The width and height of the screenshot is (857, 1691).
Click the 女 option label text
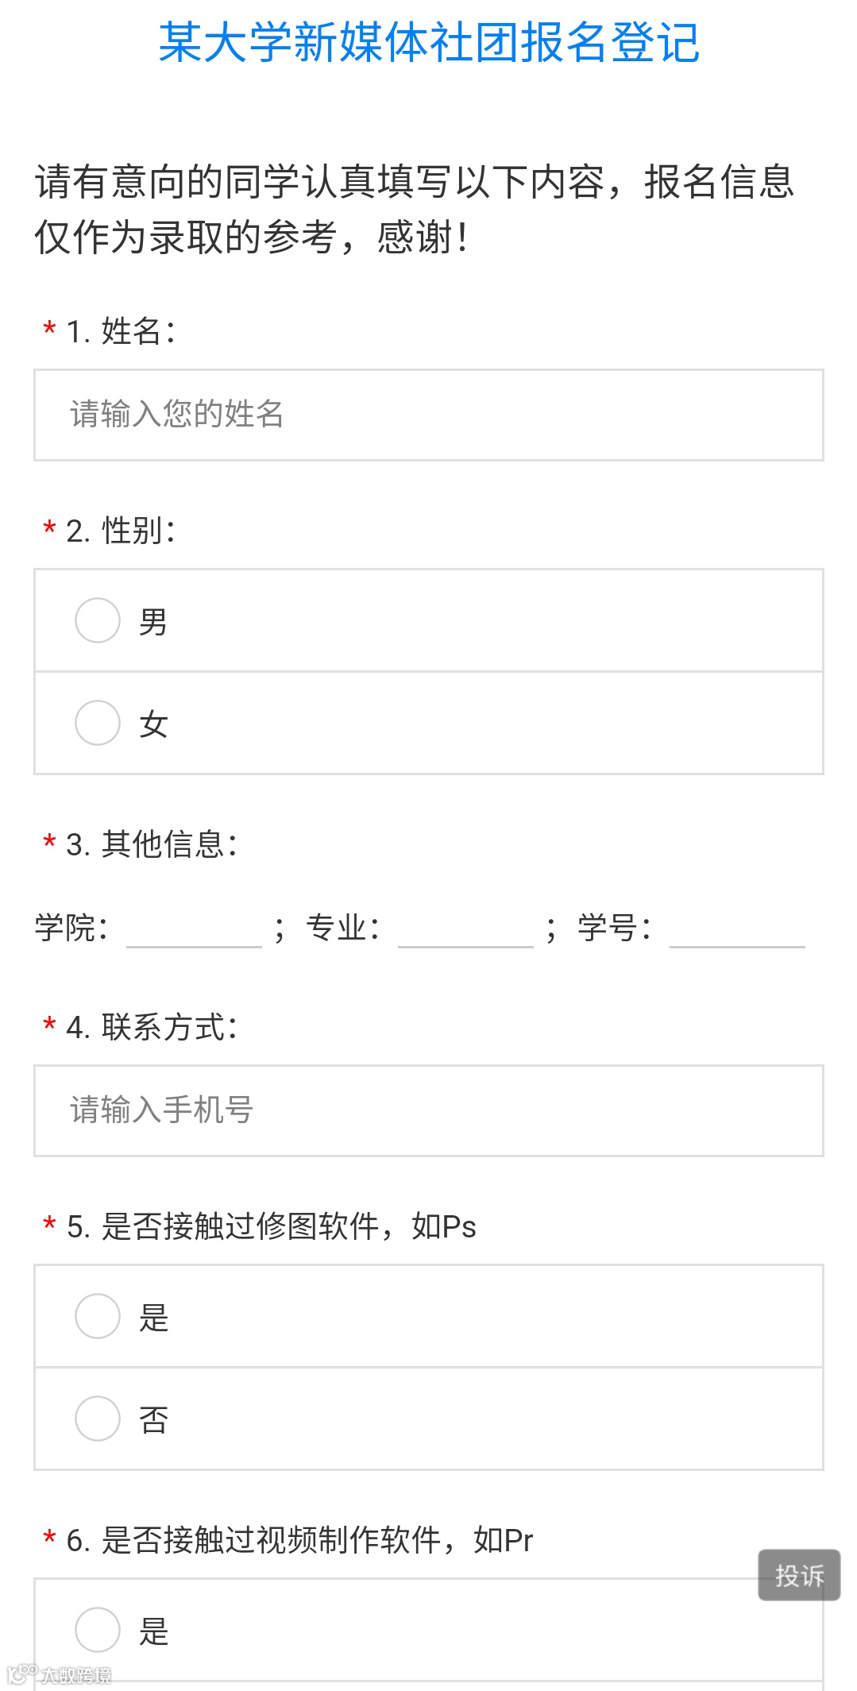(x=153, y=724)
